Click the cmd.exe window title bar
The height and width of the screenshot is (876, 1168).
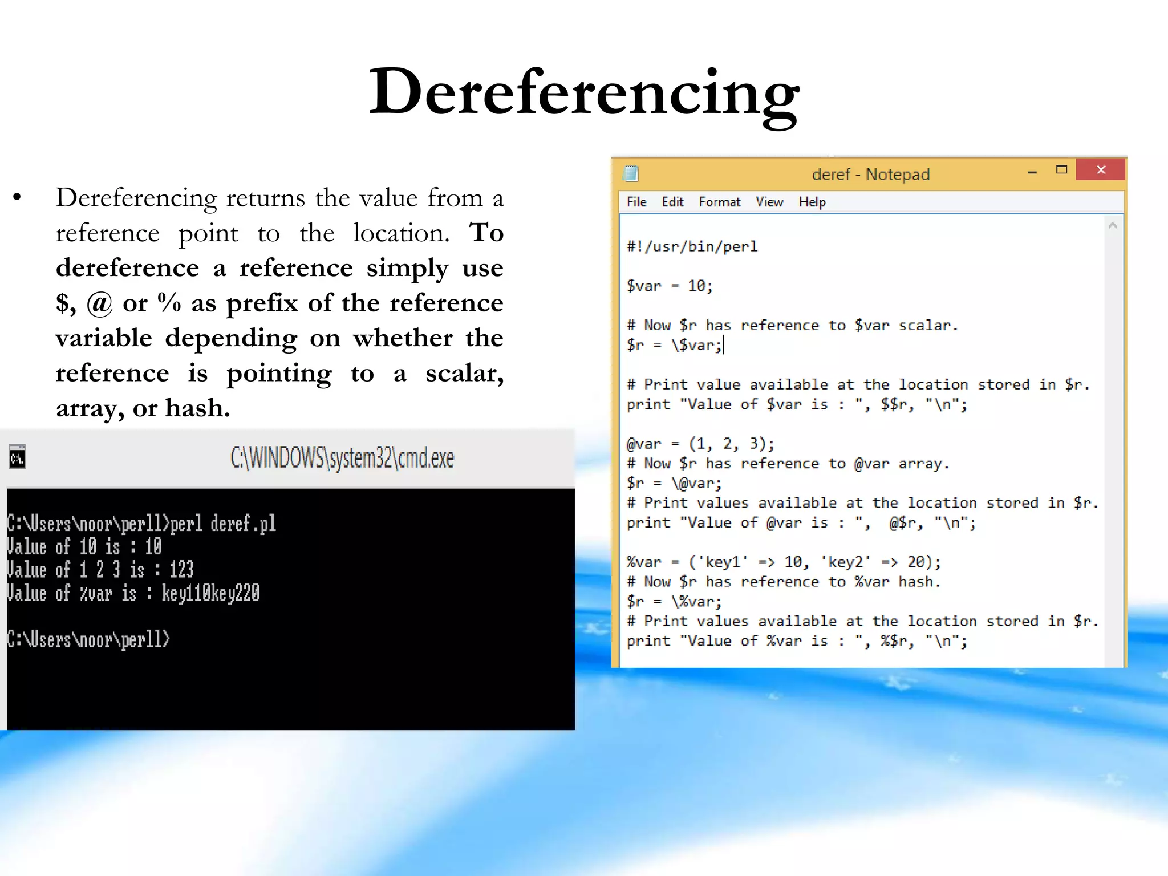click(342, 459)
